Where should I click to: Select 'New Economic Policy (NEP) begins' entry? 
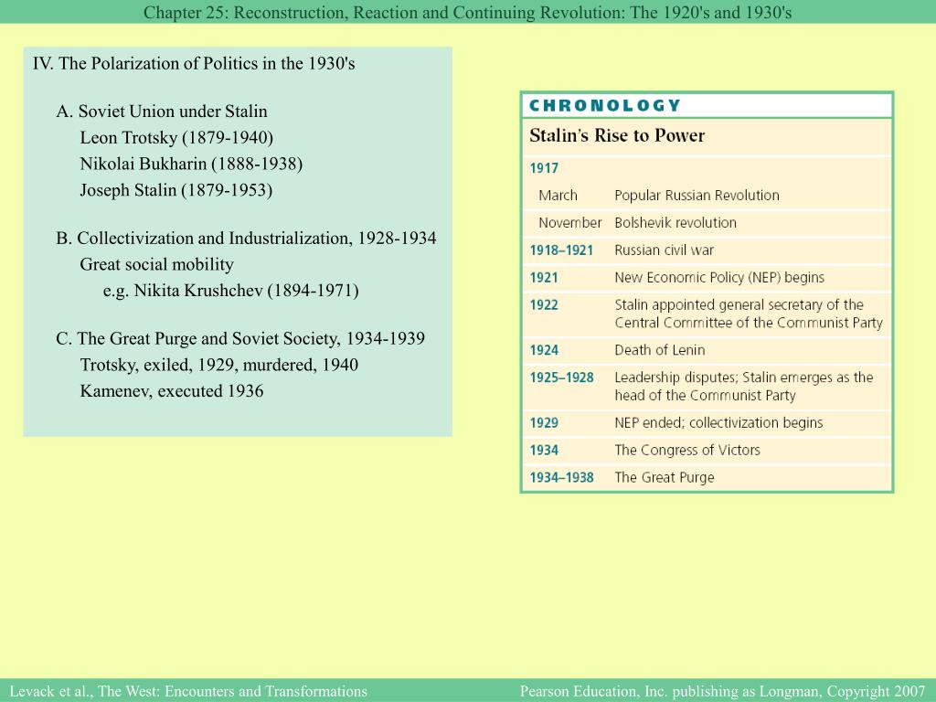click(x=719, y=278)
